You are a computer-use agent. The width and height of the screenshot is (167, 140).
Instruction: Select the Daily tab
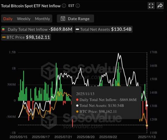[x=8, y=19]
